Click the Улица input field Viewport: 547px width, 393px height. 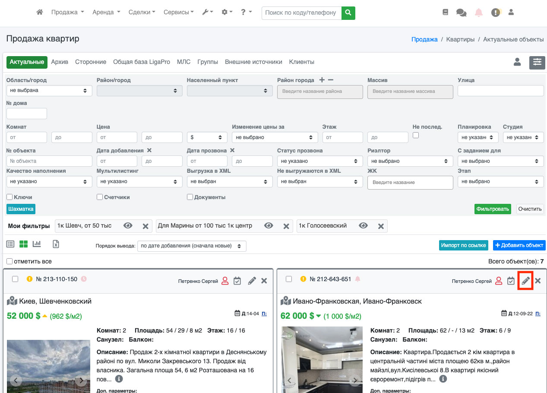[x=500, y=91]
